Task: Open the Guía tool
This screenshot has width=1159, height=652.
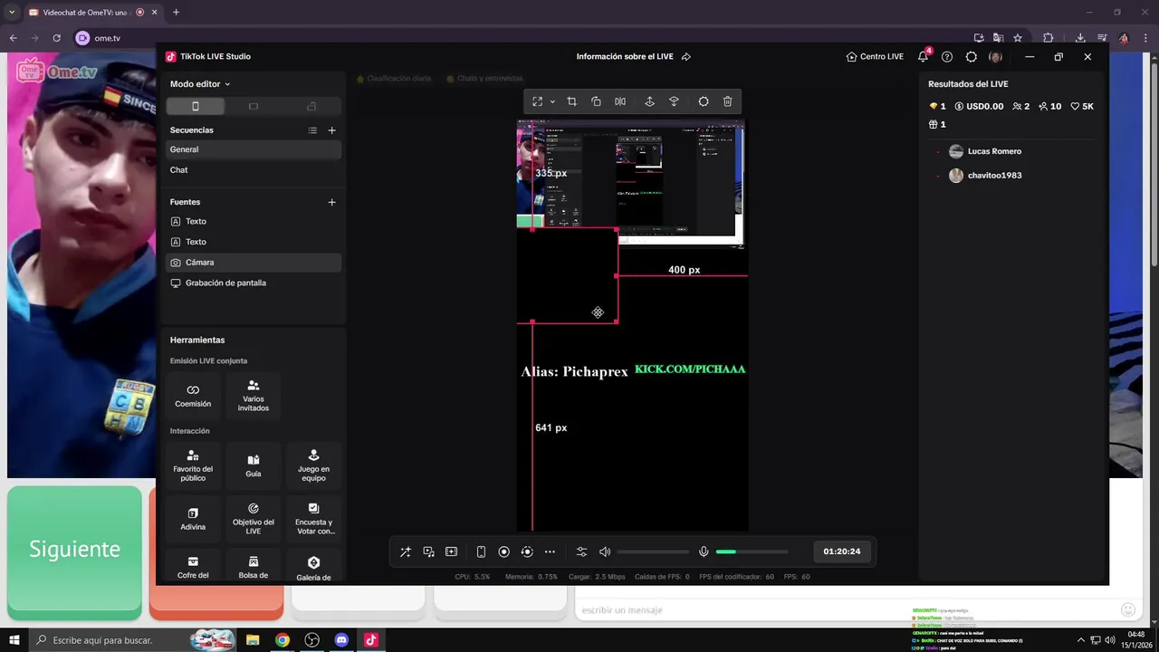Action: click(254, 465)
